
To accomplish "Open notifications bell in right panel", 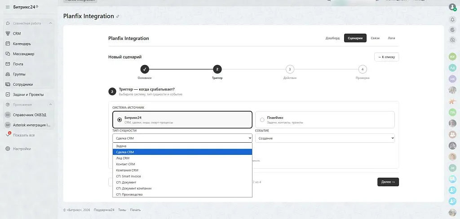I will tap(452, 20).
